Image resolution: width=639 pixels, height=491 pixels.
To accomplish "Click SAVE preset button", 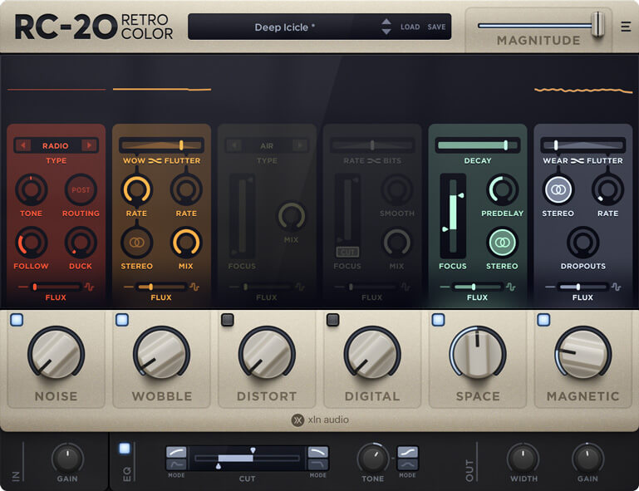I will [436, 27].
